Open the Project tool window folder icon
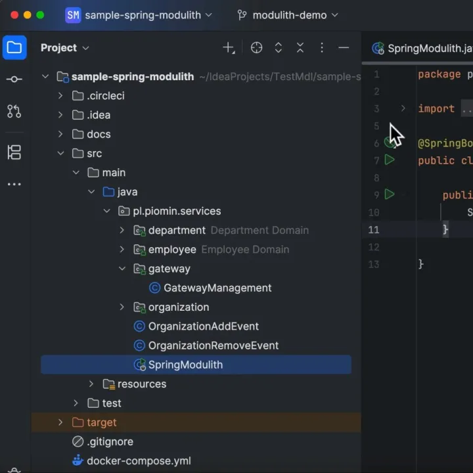 14,48
